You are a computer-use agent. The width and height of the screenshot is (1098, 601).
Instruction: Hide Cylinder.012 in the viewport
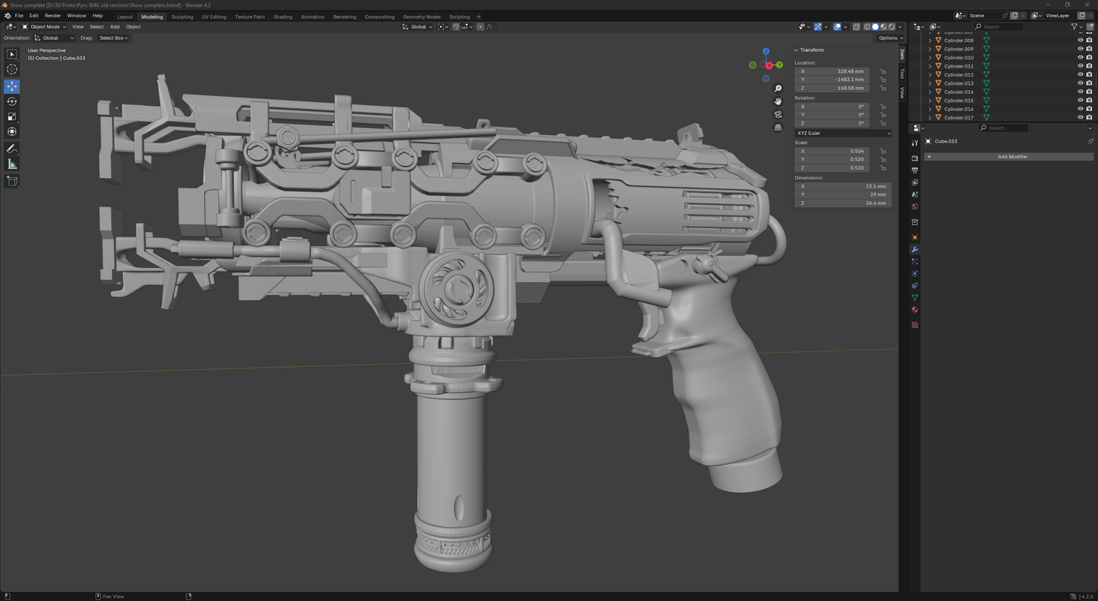point(1080,75)
